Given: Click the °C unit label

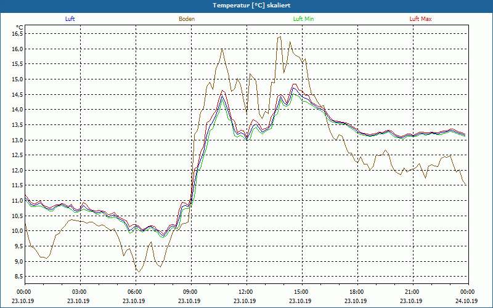Looking at the screenshot, I should click(20, 28).
